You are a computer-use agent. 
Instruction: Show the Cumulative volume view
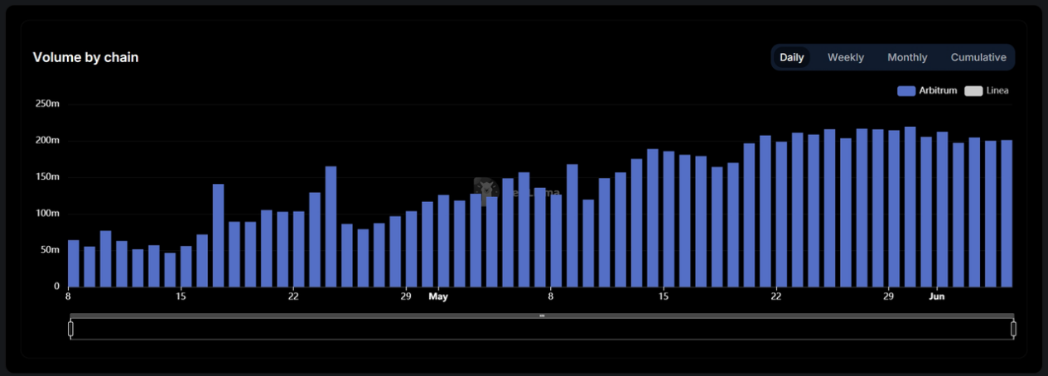point(978,57)
